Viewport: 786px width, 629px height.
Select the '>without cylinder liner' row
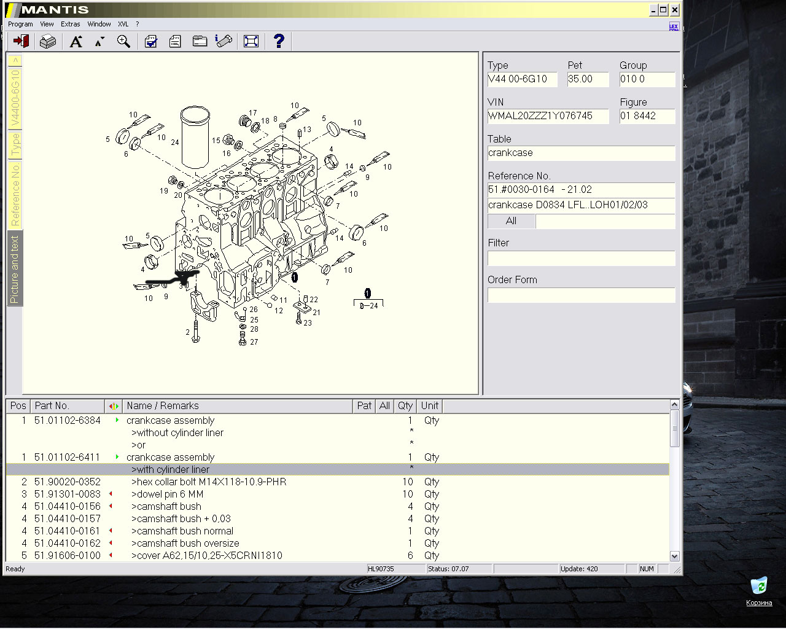click(337, 432)
